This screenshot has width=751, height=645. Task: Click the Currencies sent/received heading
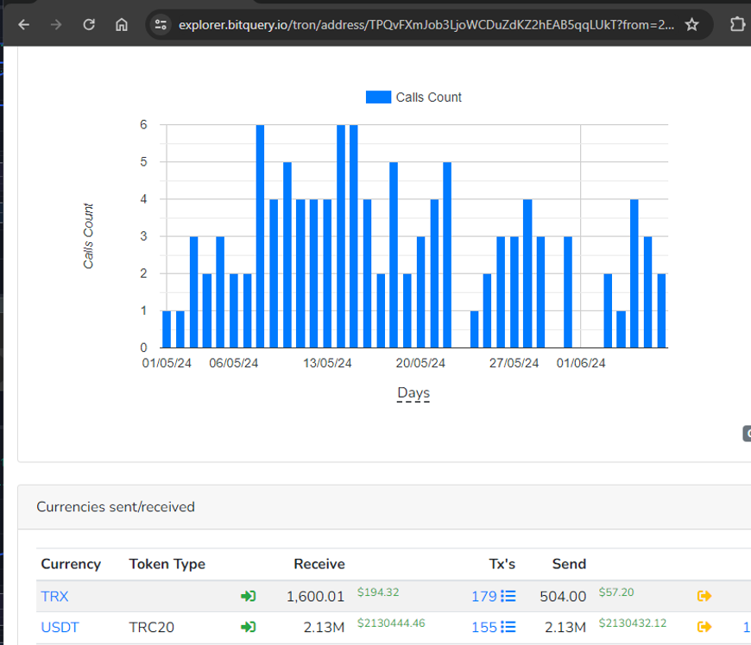click(x=116, y=507)
